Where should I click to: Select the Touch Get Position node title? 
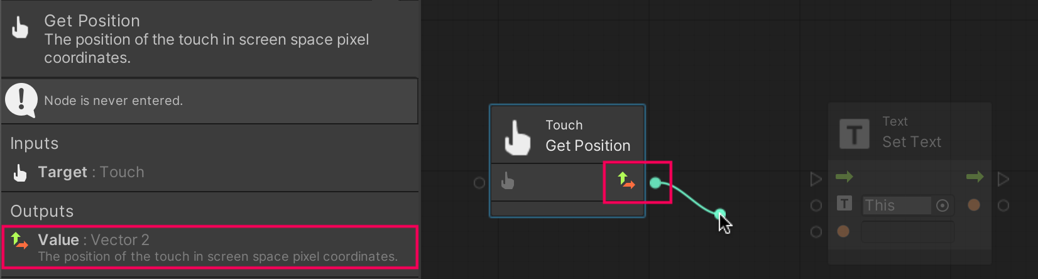[587, 145]
